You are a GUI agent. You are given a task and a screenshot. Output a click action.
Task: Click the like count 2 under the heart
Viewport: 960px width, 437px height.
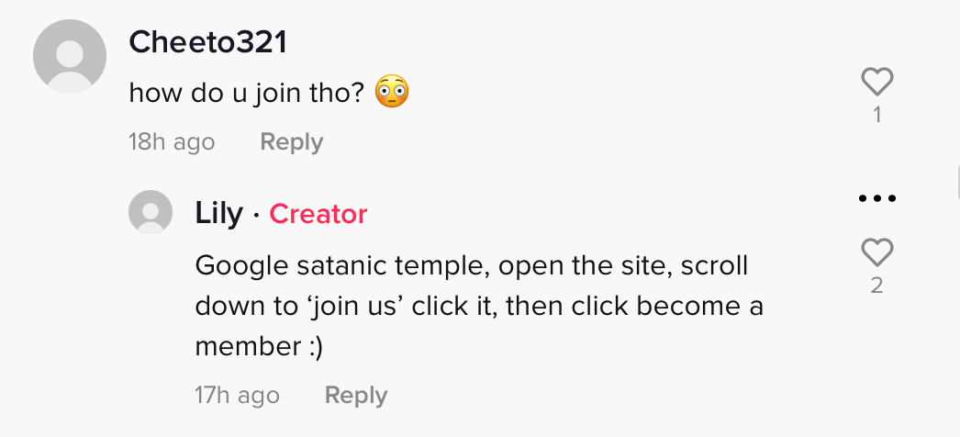coord(876,286)
